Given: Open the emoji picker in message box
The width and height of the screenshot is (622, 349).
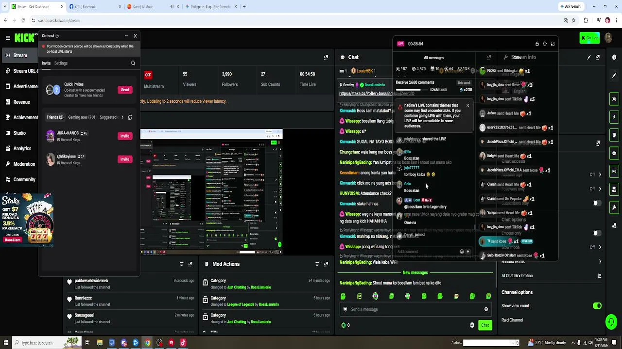Looking at the screenshot, I should coord(486,309).
